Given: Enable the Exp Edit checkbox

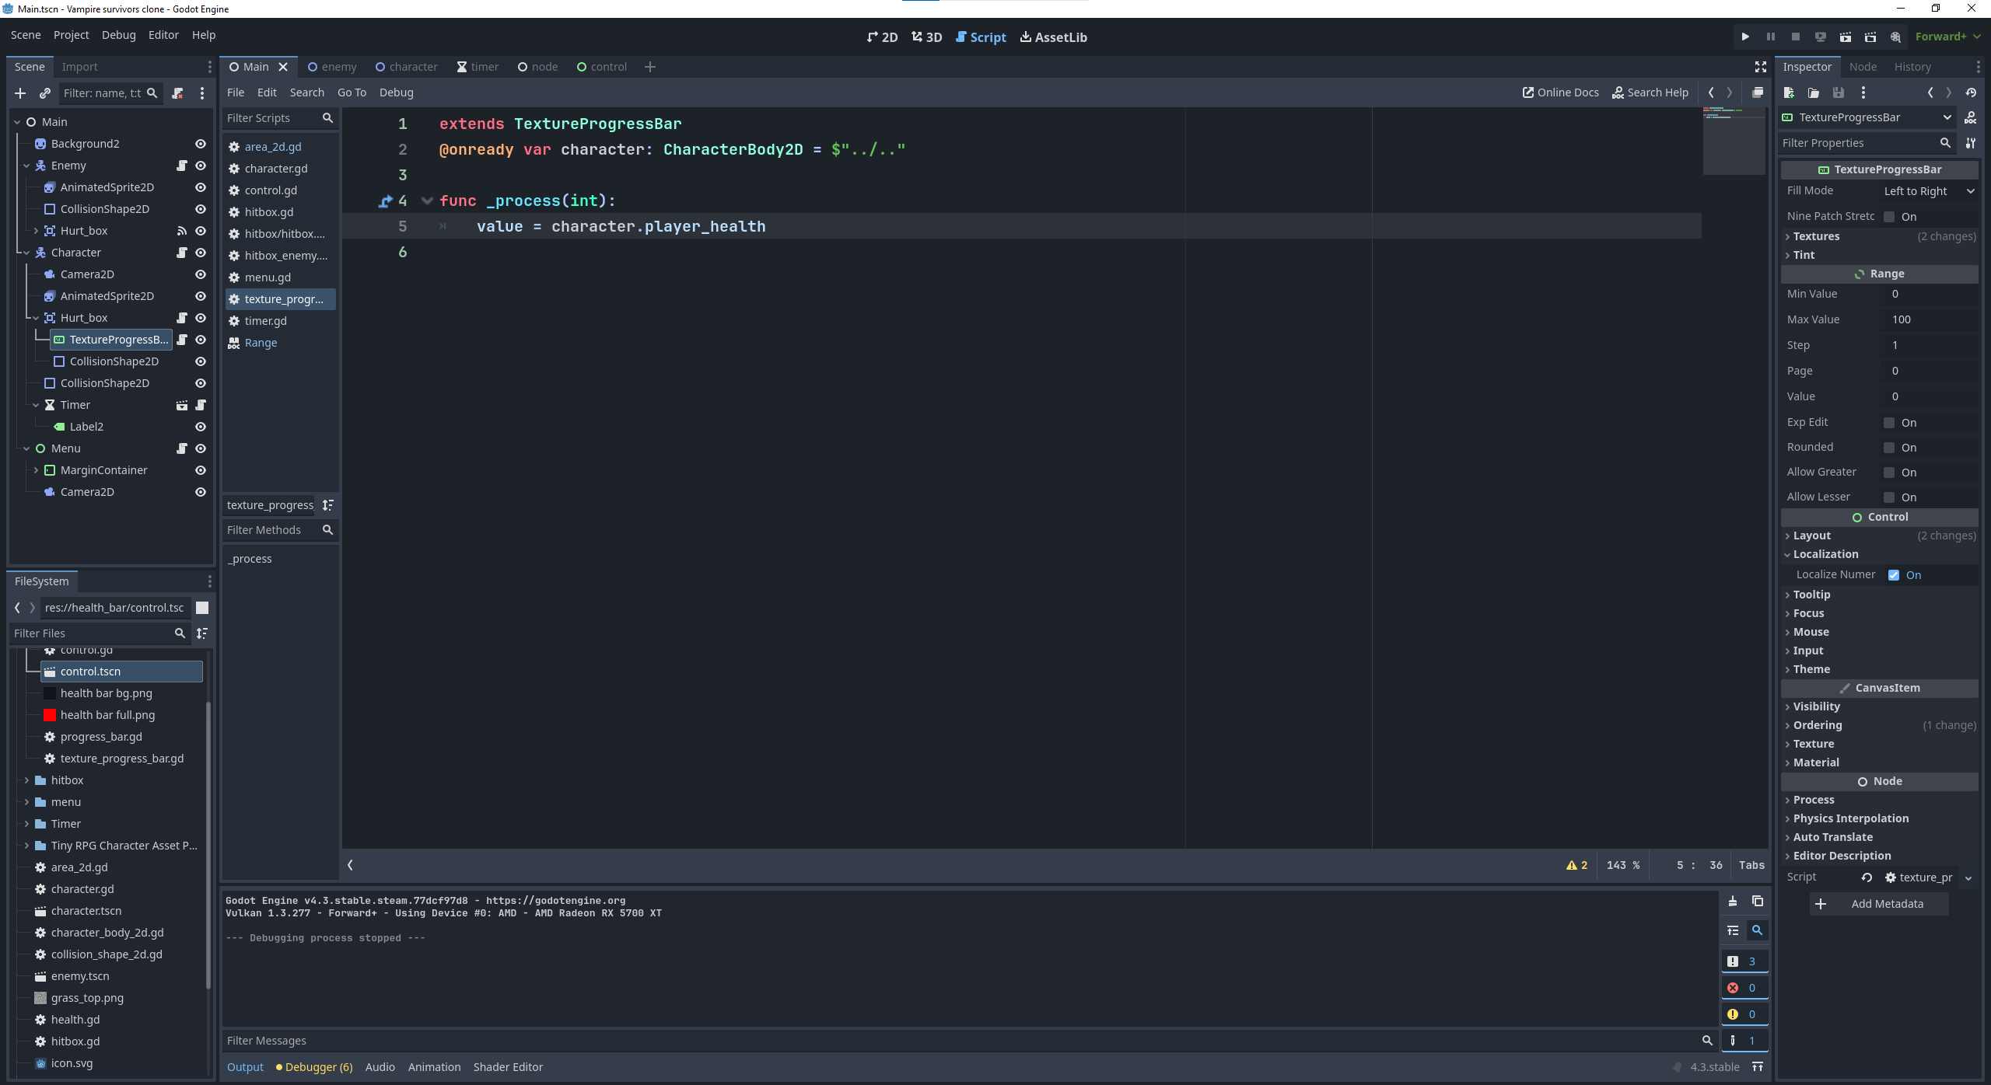Looking at the screenshot, I should [1890, 422].
